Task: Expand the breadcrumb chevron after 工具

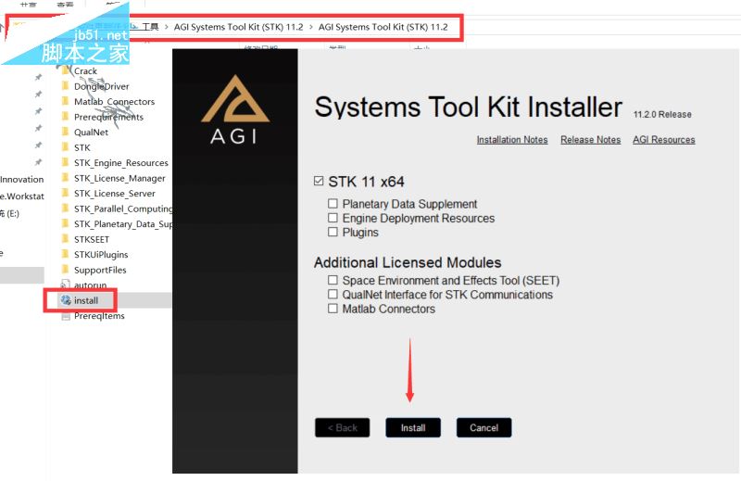Action: point(167,27)
